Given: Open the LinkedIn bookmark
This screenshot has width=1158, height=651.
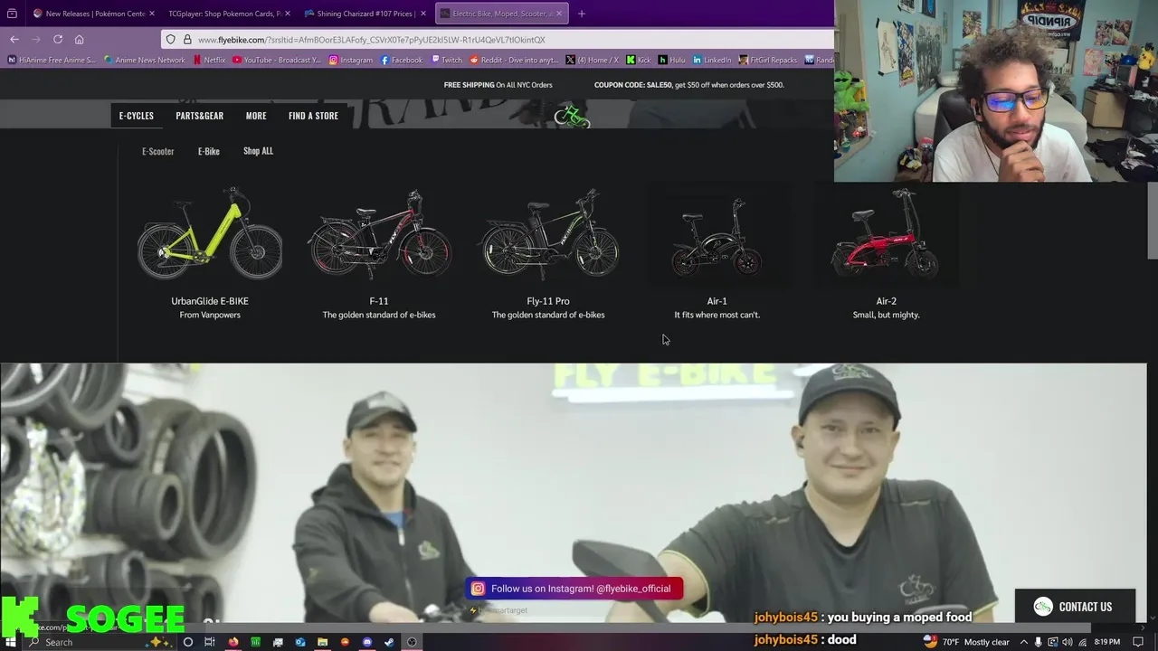Looking at the screenshot, I should tap(712, 60).
